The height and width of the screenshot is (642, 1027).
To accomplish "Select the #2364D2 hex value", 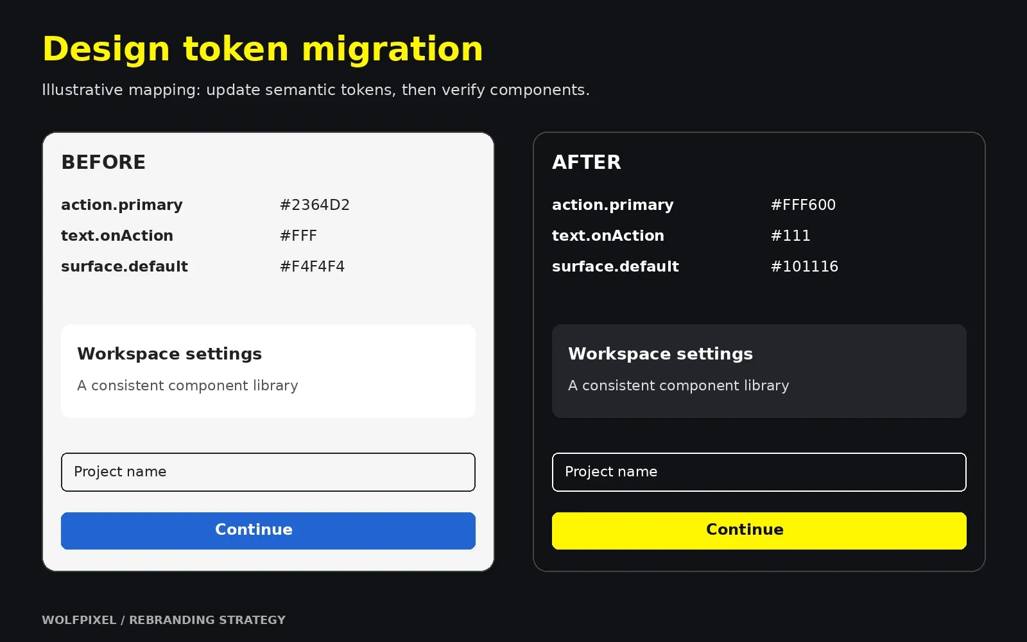I will point(315,205).
